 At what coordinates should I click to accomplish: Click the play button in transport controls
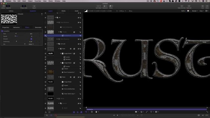click(117, 115)
